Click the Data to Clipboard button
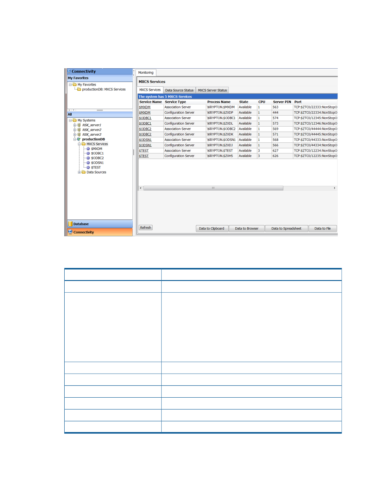Viewport: 376px width, 501px height. pyautogui.click(x=212, y=228)
